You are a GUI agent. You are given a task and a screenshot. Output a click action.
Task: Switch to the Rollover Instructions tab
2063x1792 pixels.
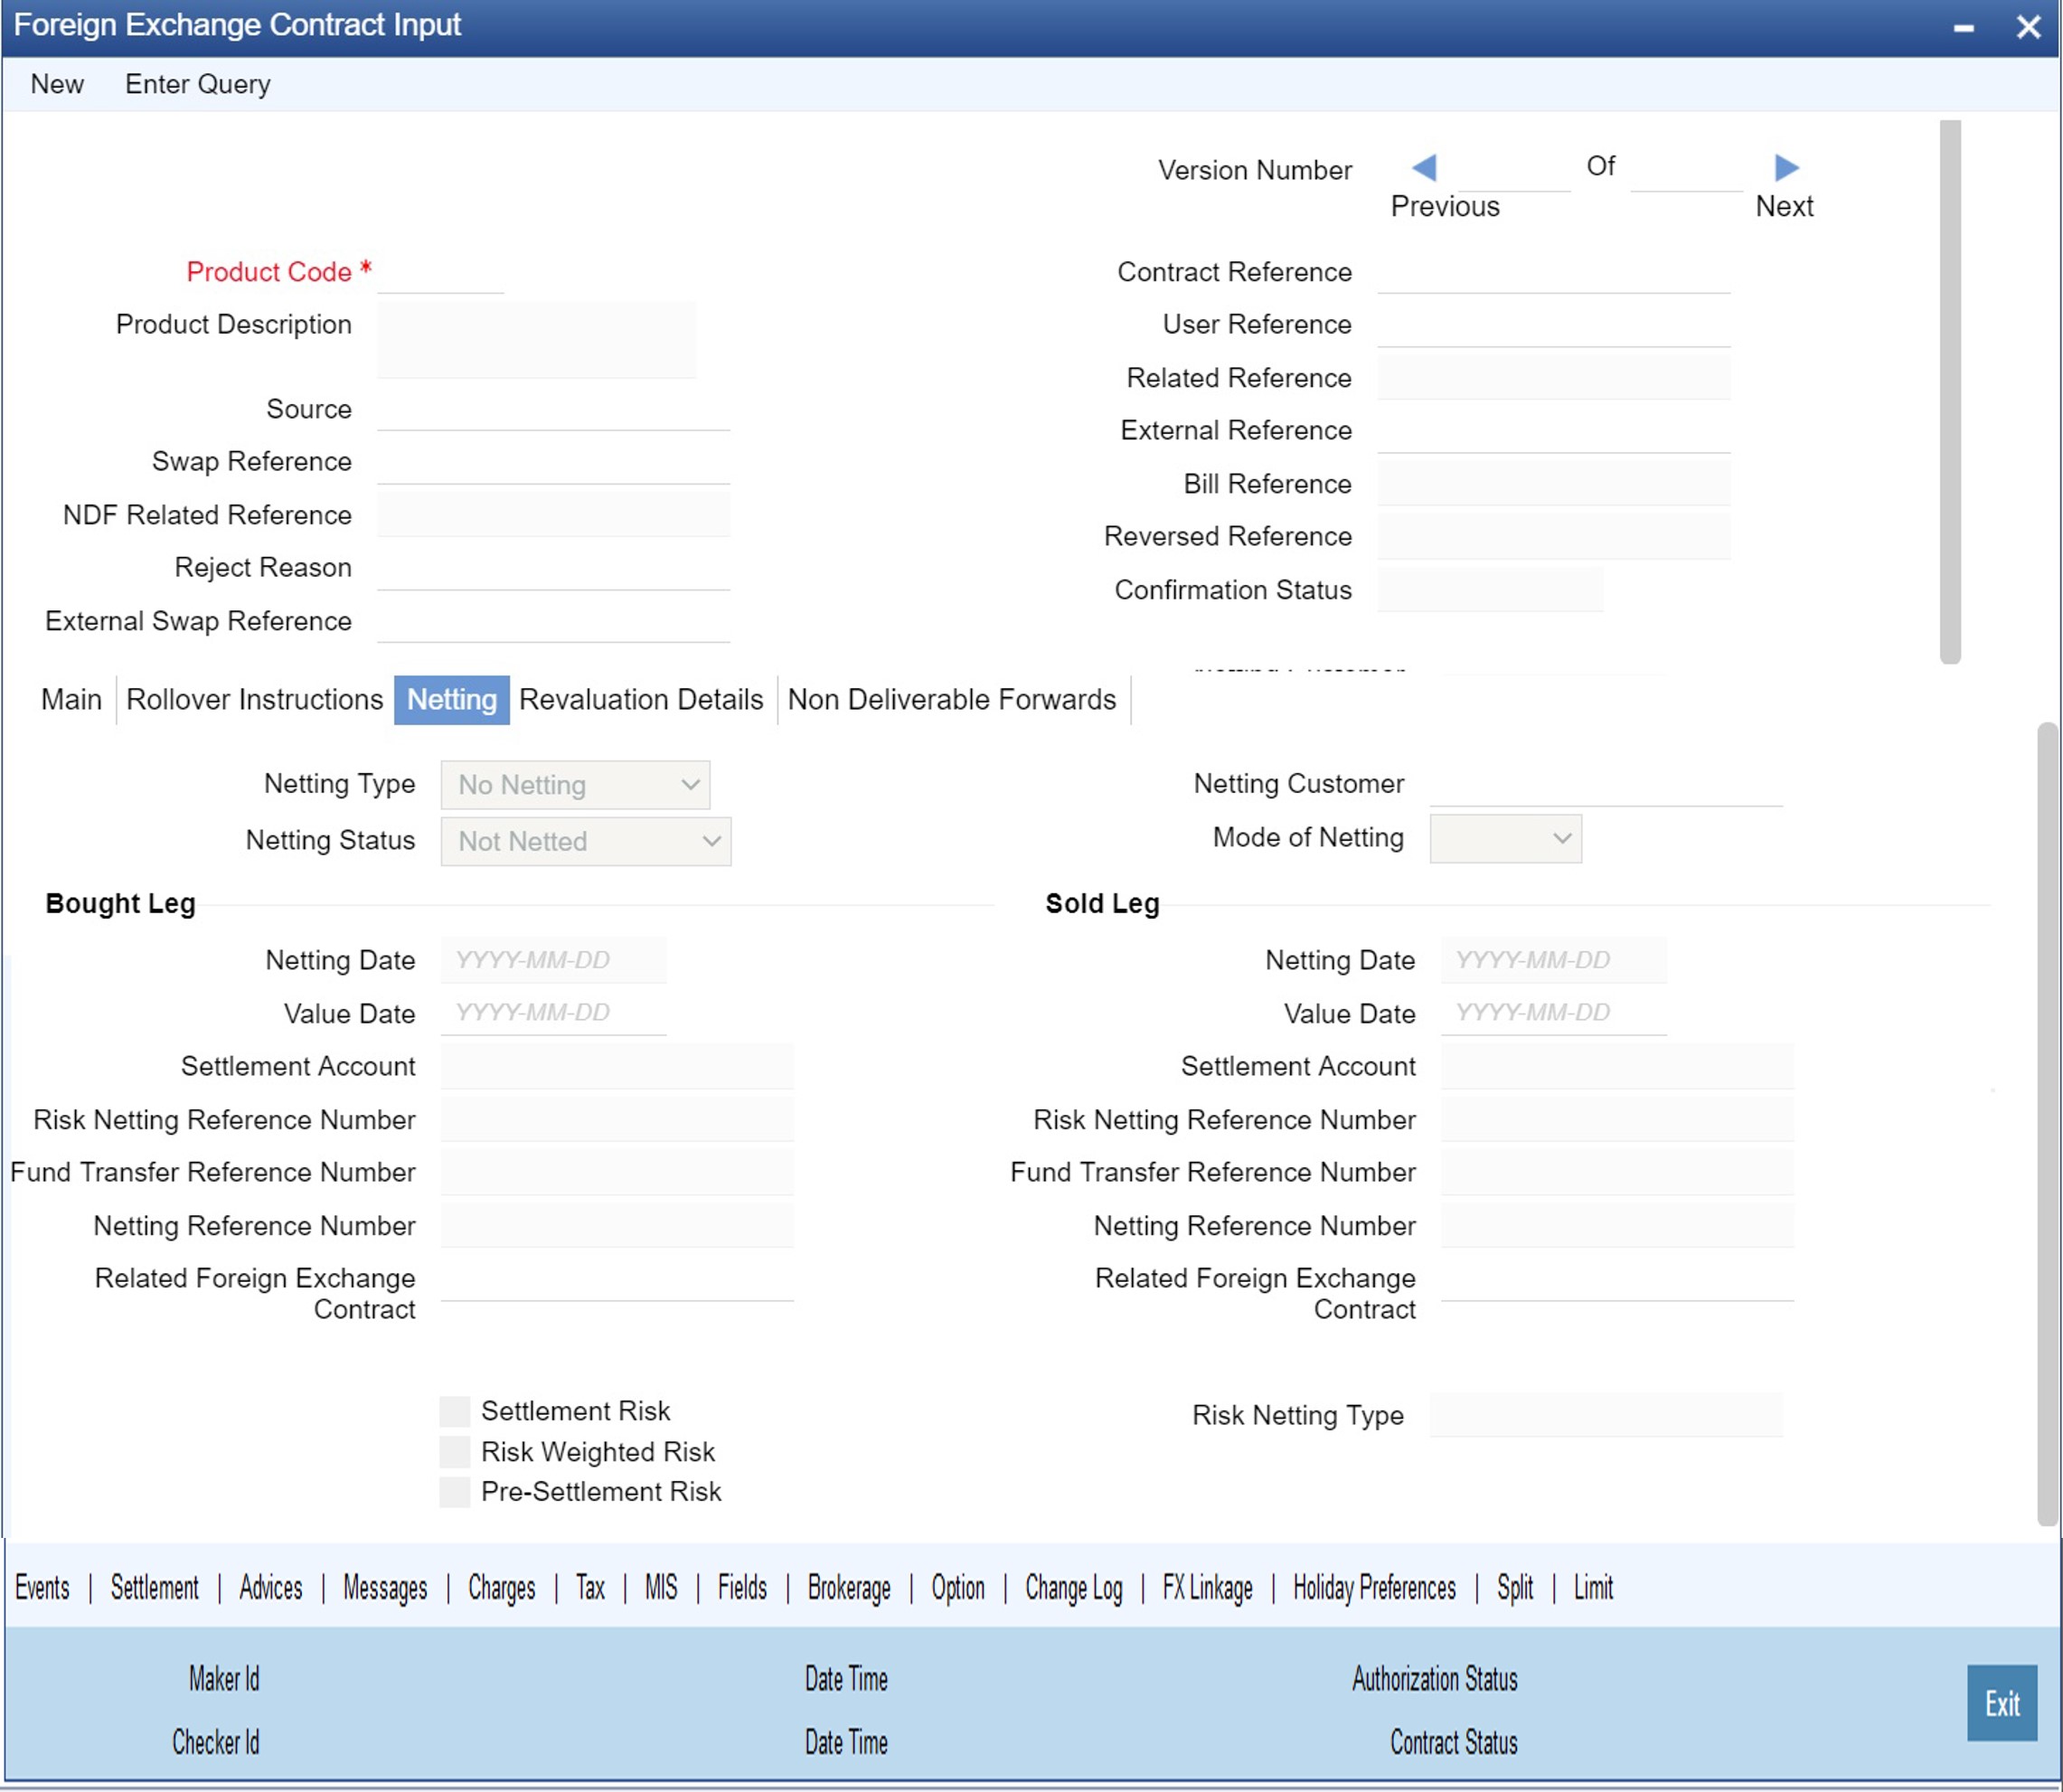[x=254, y=699]
